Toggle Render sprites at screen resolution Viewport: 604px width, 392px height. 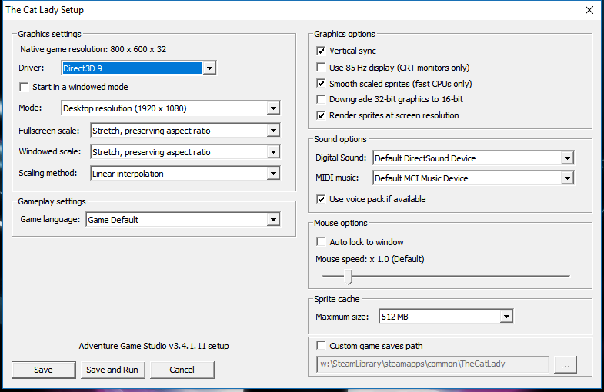(321, 115)
